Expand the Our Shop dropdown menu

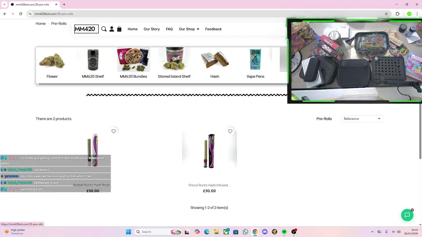coord(189,29)
